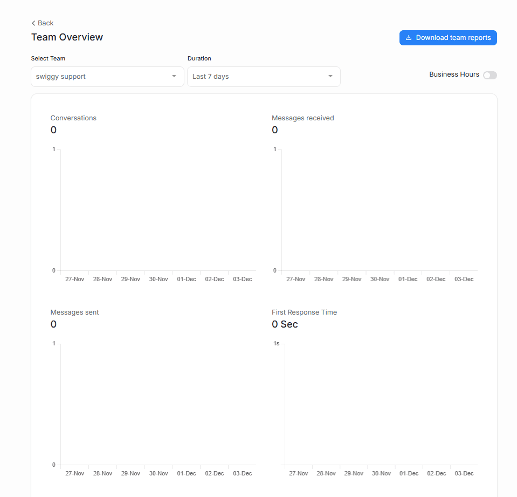This screenshot has height=497, width=517.
Task: Toggle Business Hours off after enabling
Action: (x=490, y=75)
